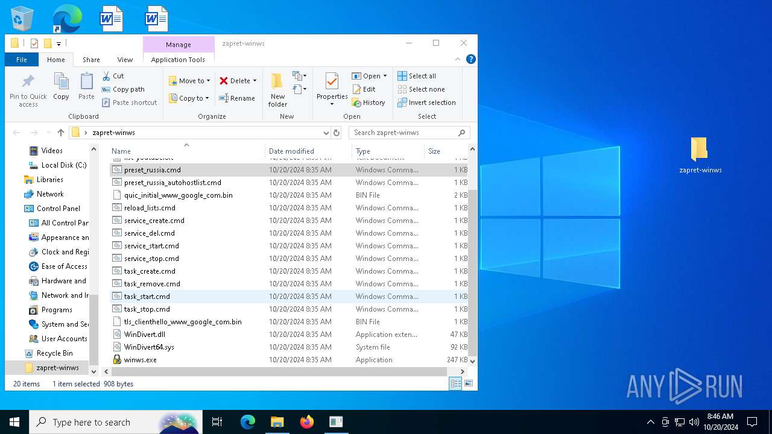Open Windows Start menu
The image size is (772, 434).
[x=14, y=422]
